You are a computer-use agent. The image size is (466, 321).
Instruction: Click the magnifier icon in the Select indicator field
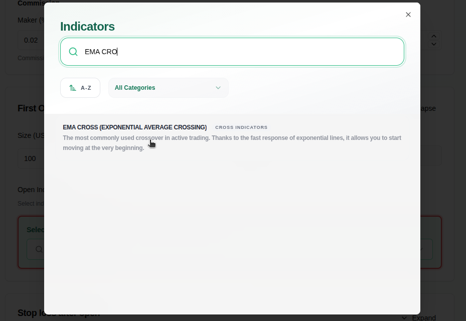39,249
